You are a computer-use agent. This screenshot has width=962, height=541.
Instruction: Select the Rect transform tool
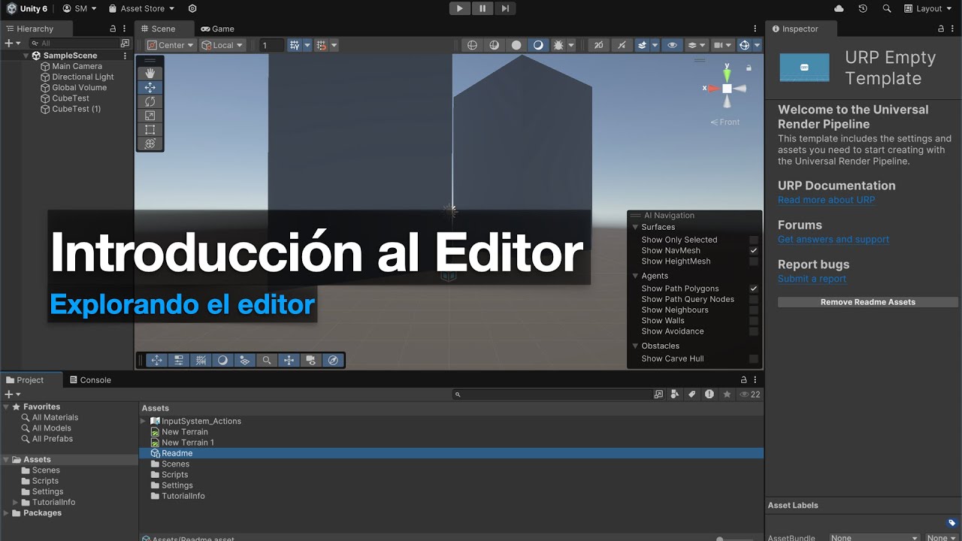point(150,129)
